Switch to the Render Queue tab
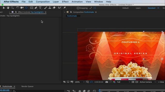The height and width of the screenshot is (92, 165). coord(27,86)
